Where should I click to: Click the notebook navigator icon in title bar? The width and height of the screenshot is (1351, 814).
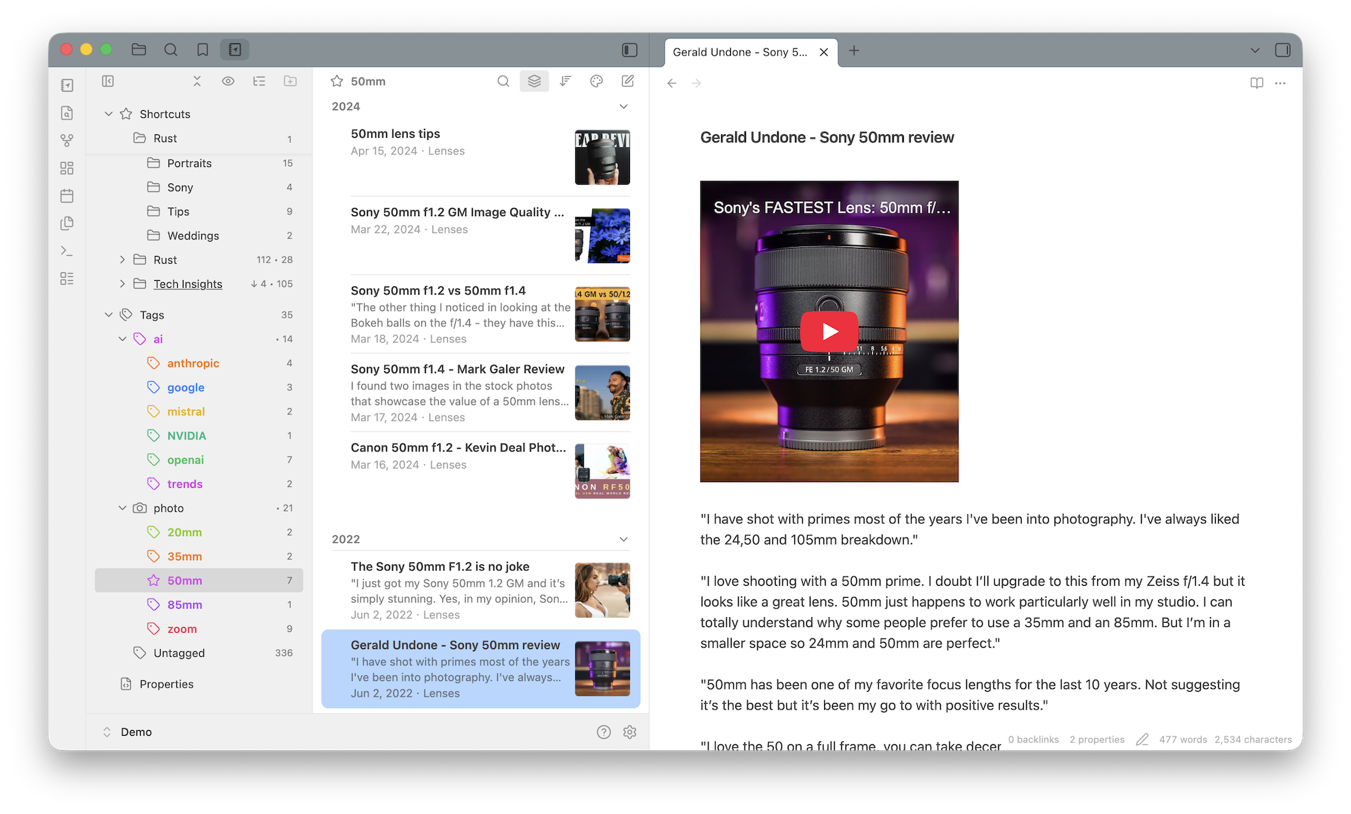pos(235,50)
